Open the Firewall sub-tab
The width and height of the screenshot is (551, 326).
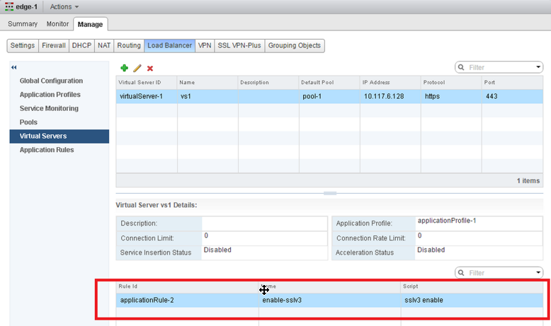click(53, 45)
